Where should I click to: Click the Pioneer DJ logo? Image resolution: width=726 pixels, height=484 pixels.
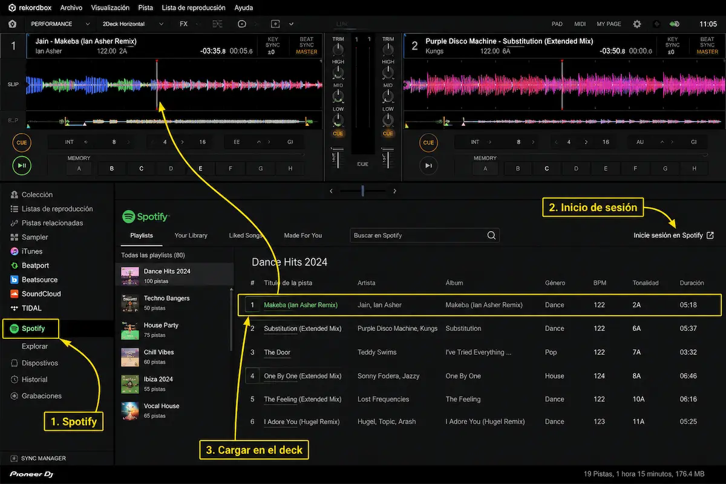tap(31, 474)
